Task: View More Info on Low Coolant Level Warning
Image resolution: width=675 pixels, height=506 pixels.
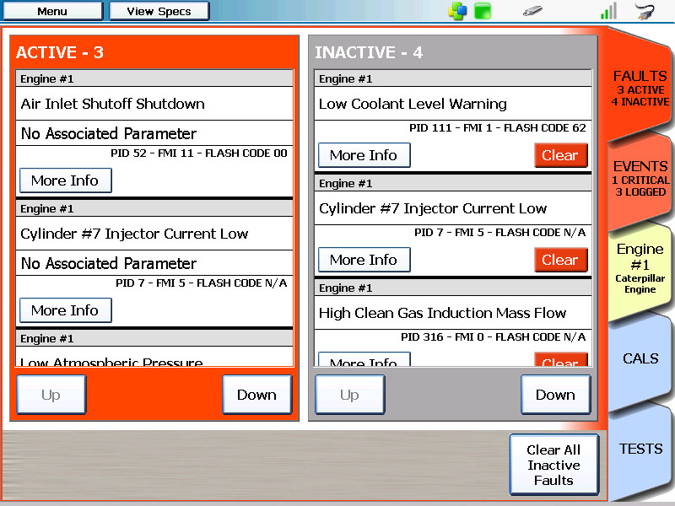Action: coord(364,155)
